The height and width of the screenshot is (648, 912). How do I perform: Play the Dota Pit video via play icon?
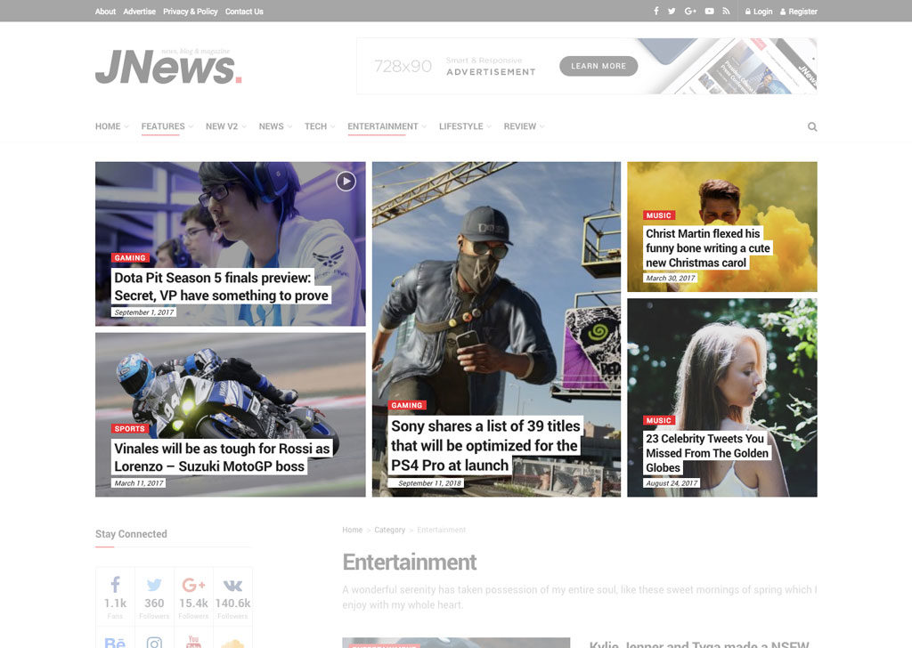(x=346, y=182)
